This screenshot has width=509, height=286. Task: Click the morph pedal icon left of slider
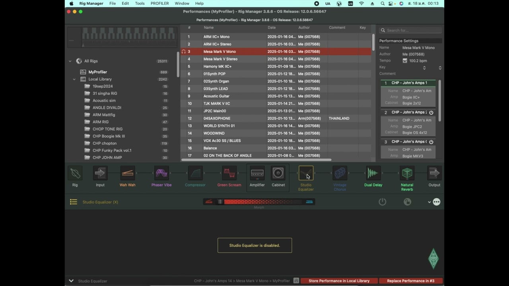pos(209,202)
